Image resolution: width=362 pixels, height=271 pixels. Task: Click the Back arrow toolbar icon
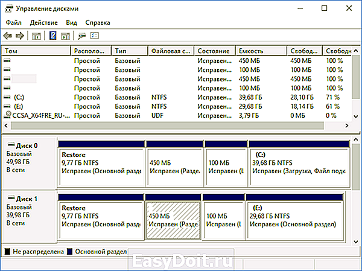pos(8,36)
